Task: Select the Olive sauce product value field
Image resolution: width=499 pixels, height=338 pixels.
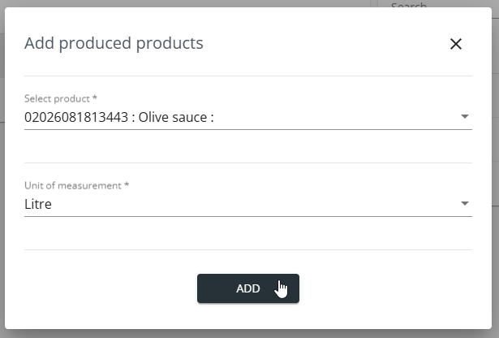Action: pyautogui.click(x=248, y=117)
